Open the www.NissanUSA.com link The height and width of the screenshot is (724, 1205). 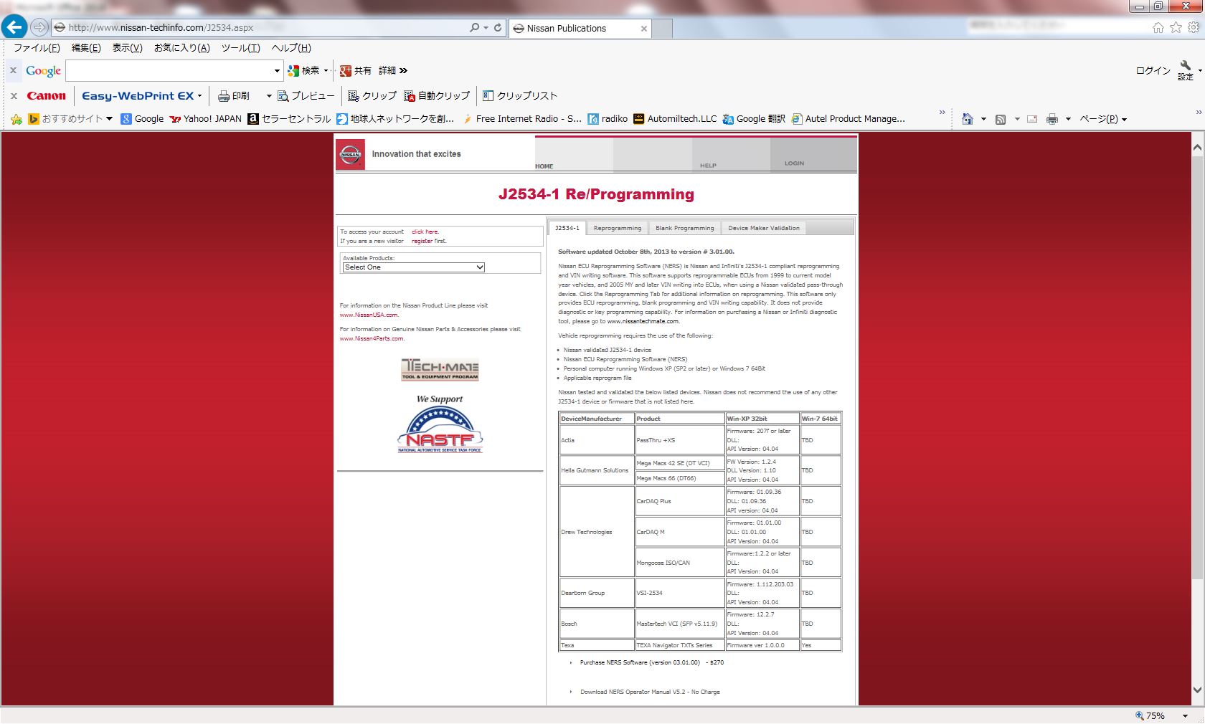coord(369,315)
